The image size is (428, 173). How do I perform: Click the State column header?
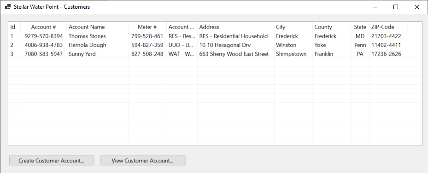[x=360, y=27]
